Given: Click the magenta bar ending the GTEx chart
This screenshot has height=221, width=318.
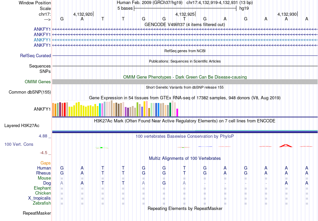Looking at the screenshot, I should click(177, 113).
